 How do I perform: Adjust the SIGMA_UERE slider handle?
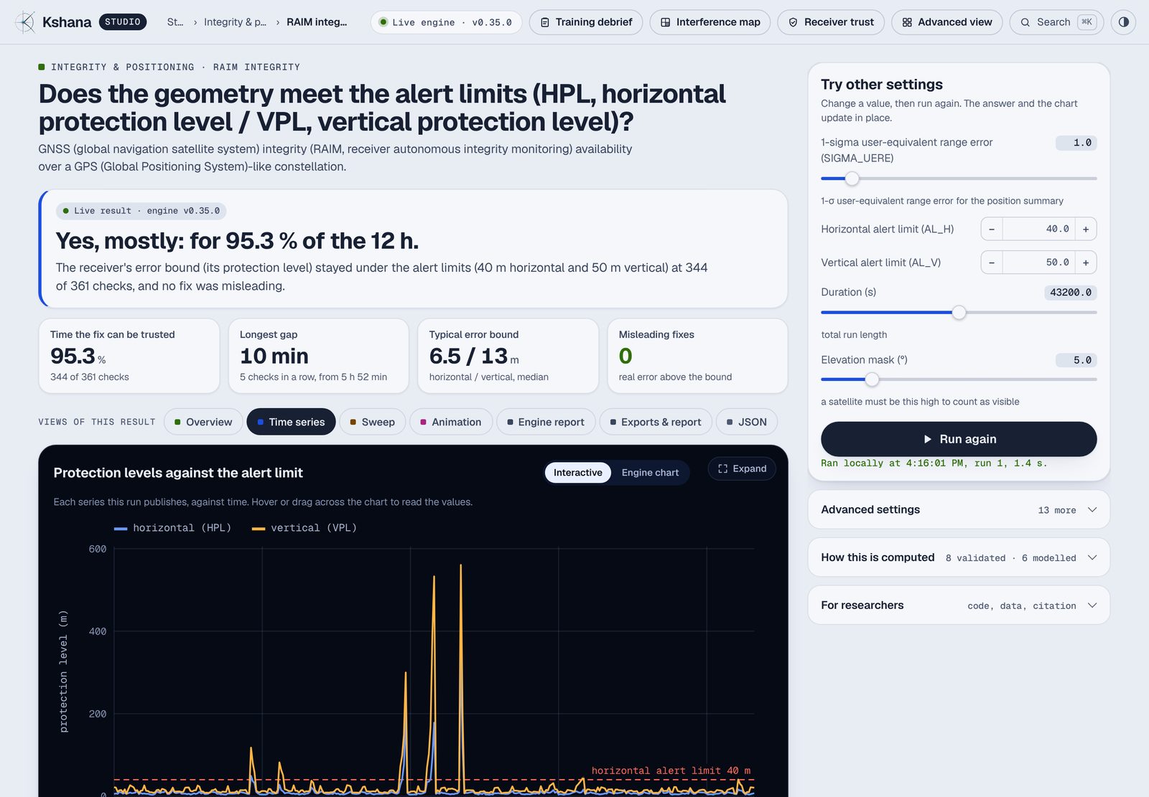852,179
